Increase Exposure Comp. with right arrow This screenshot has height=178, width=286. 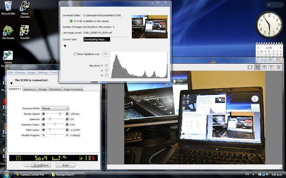coord(67,125)
